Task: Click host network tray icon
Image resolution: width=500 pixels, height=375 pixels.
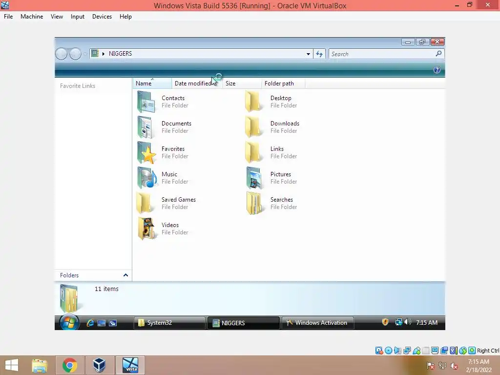Action: (442, 366)
